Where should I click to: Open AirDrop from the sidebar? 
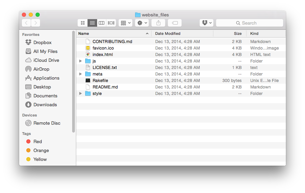tap(41, 69)
